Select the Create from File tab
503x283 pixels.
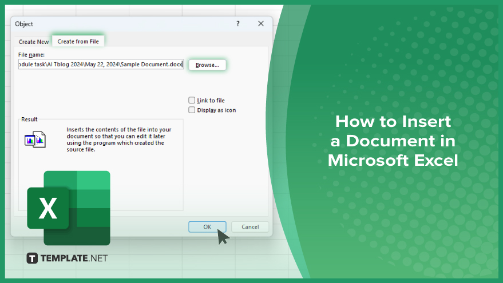point(78,41)
